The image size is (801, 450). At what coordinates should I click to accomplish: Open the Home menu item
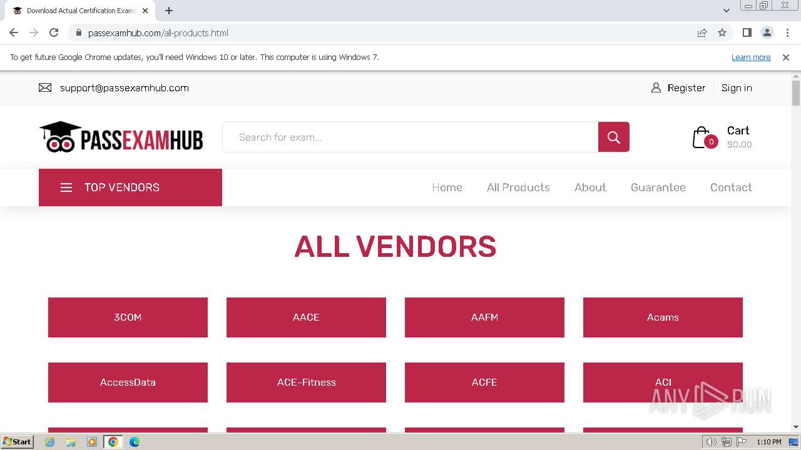[447, 187]
